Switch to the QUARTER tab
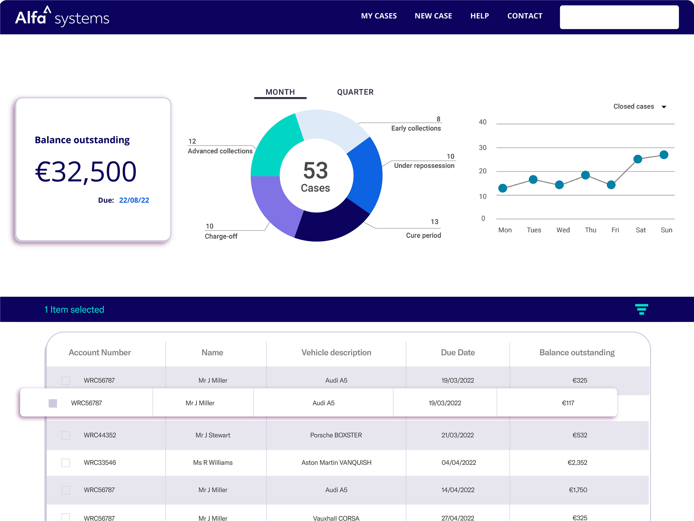 [355, 92]
